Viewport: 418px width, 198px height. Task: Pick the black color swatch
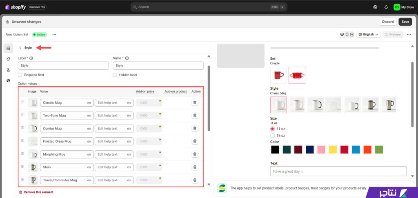pyautogui.click(x=275, y=150)
